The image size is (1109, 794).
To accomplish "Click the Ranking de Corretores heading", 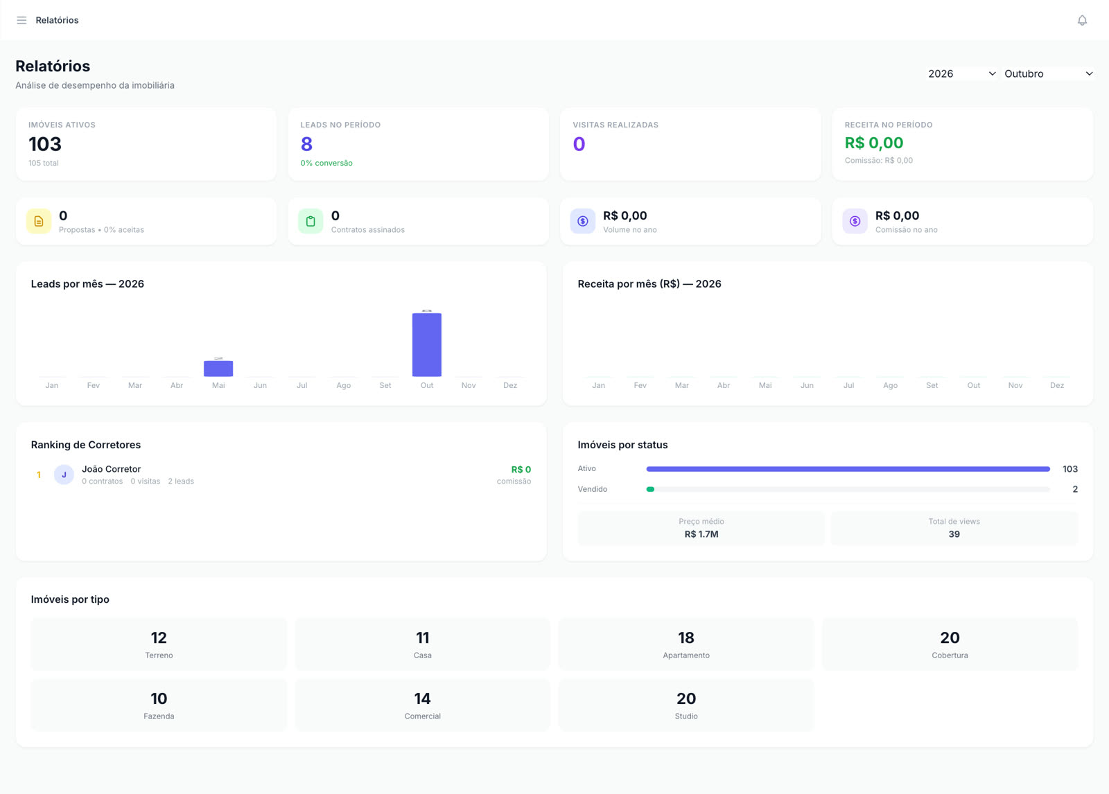I will coord(86,445).
